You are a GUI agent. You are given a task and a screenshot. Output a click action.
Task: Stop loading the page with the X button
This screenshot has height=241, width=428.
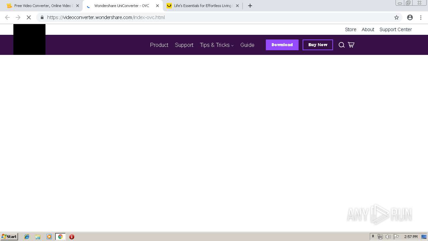(29, 17)
